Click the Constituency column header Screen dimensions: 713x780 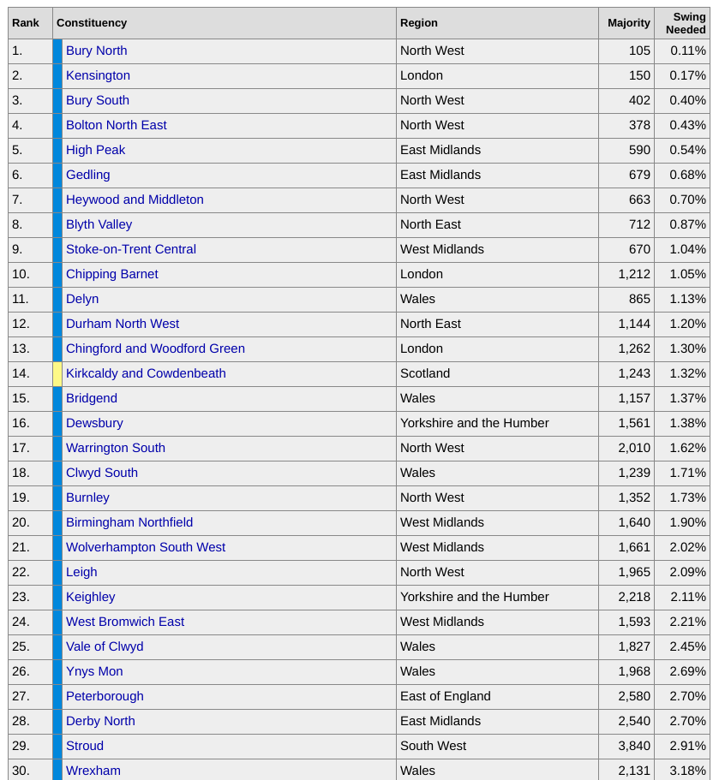(225, 23)
